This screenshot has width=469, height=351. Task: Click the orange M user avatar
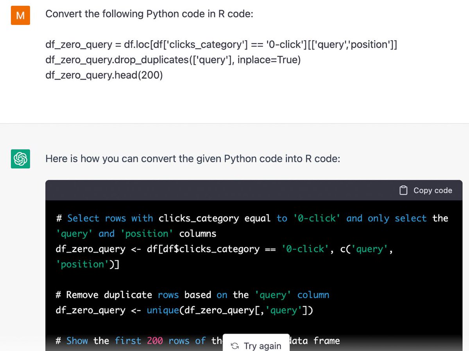20,15
